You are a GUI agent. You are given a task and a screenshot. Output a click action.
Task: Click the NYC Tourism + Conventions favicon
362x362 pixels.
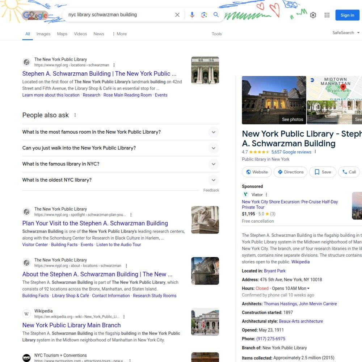point(26,358)
